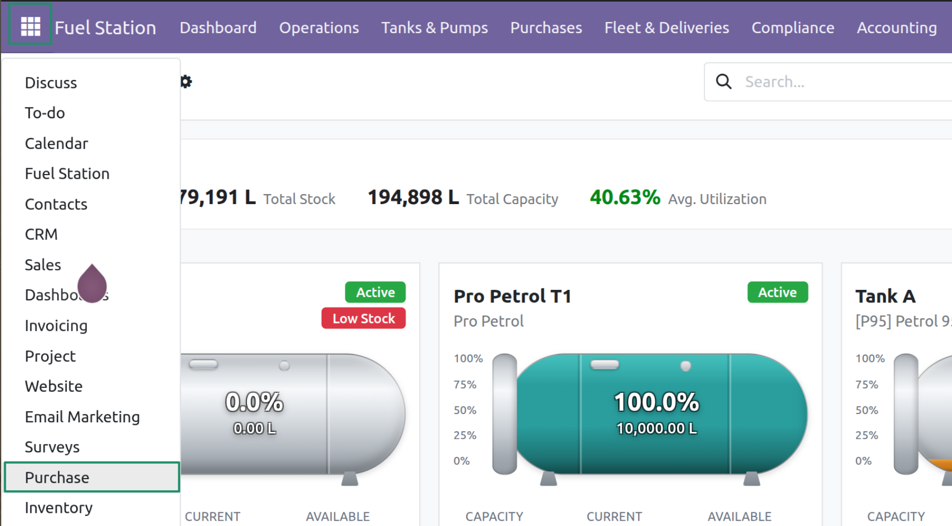Open the Purchases menu in top bar
The width and height of the screenshot is (952, 526).
pyautogui.click(x=546, y=27)
